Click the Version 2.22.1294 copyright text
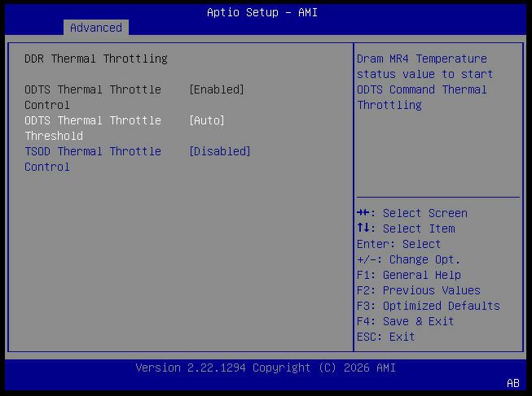This screenshot has width=532, height=396. tap(266, 368)
